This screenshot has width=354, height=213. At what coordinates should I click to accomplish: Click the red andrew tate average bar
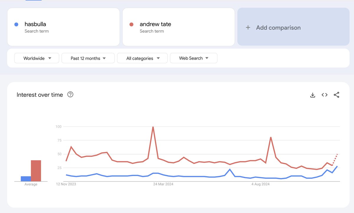36,171
